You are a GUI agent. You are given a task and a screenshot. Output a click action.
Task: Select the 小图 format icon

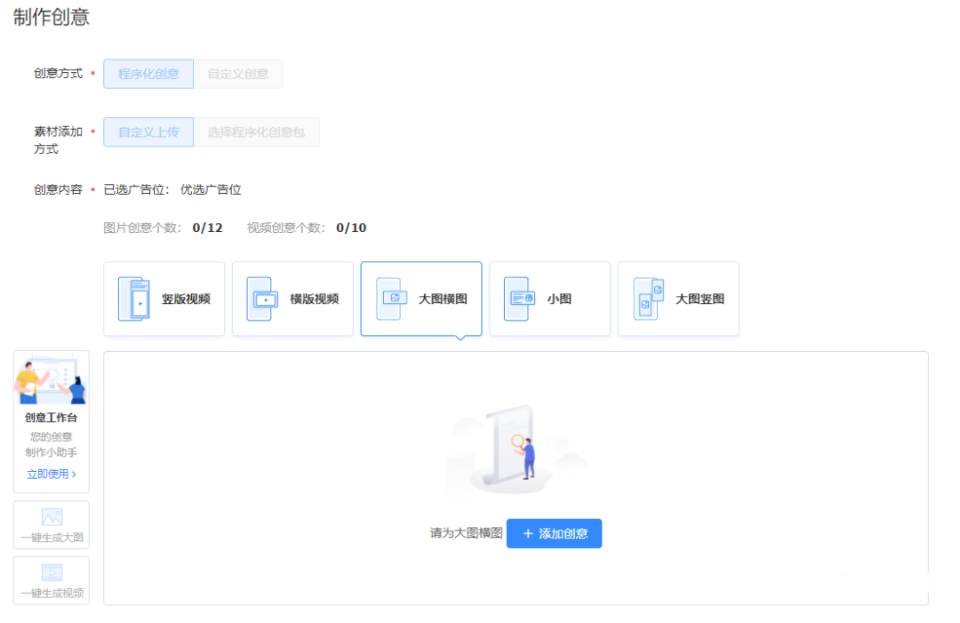tap(519, 299)
